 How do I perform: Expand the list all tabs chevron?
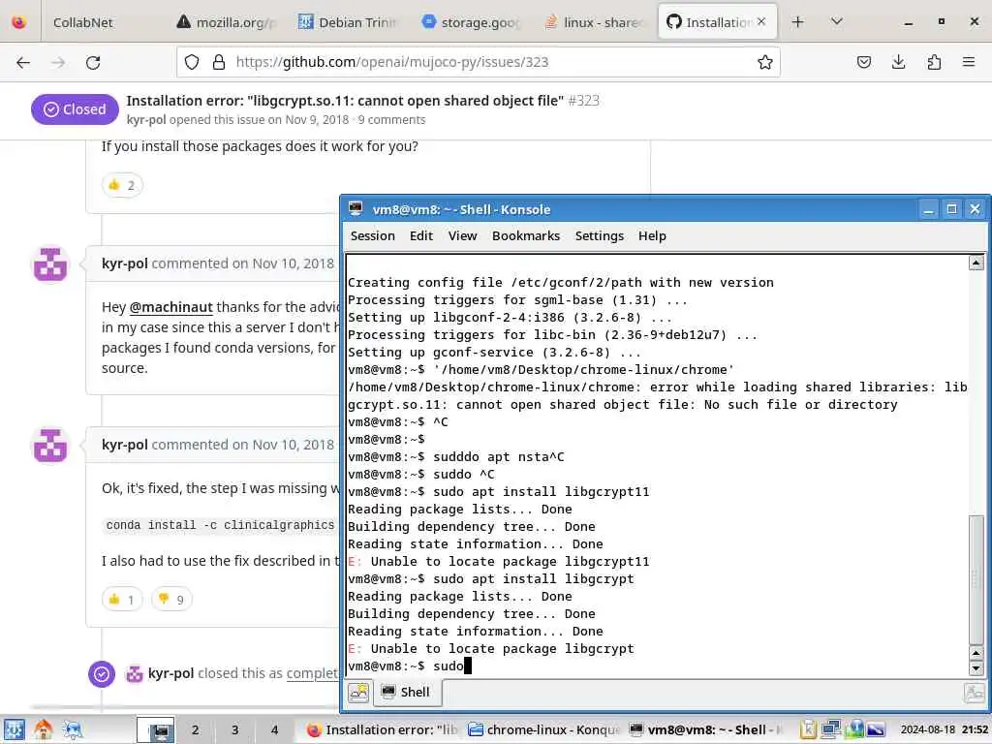(x=836, y=22)
